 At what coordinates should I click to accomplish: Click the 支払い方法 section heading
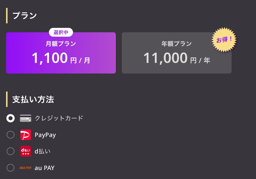(33, 99)
